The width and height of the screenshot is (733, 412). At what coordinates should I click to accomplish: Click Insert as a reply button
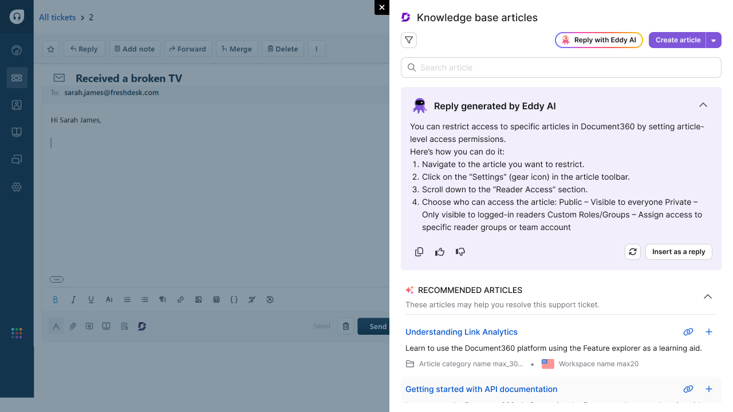click(x=679, y=252)
